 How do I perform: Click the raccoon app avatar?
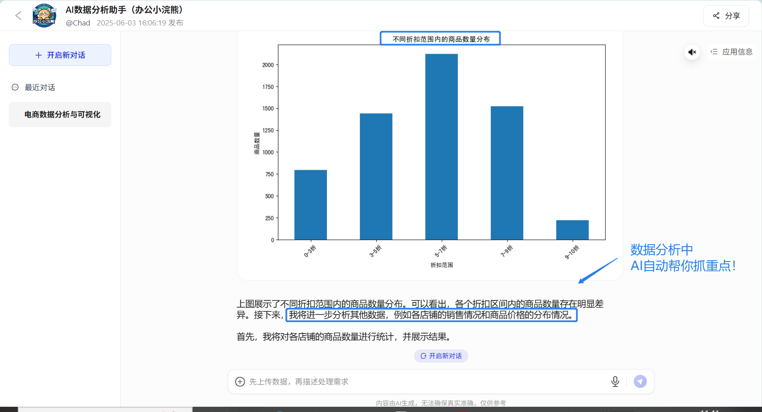44,16
